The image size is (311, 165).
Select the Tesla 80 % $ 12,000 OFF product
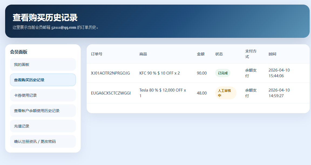tap(163, 93)
